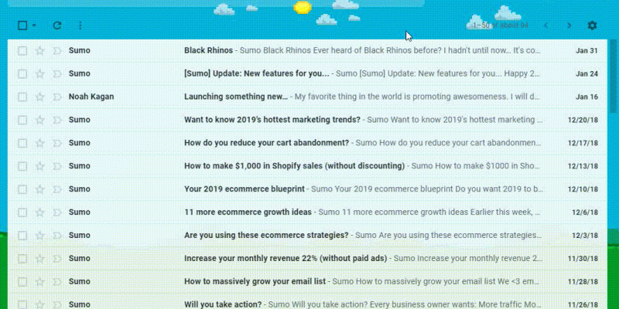Screen dimensions: 619x309
Task: Toggle the select-all checkbox in the toolbar
Action: point(22,25)
